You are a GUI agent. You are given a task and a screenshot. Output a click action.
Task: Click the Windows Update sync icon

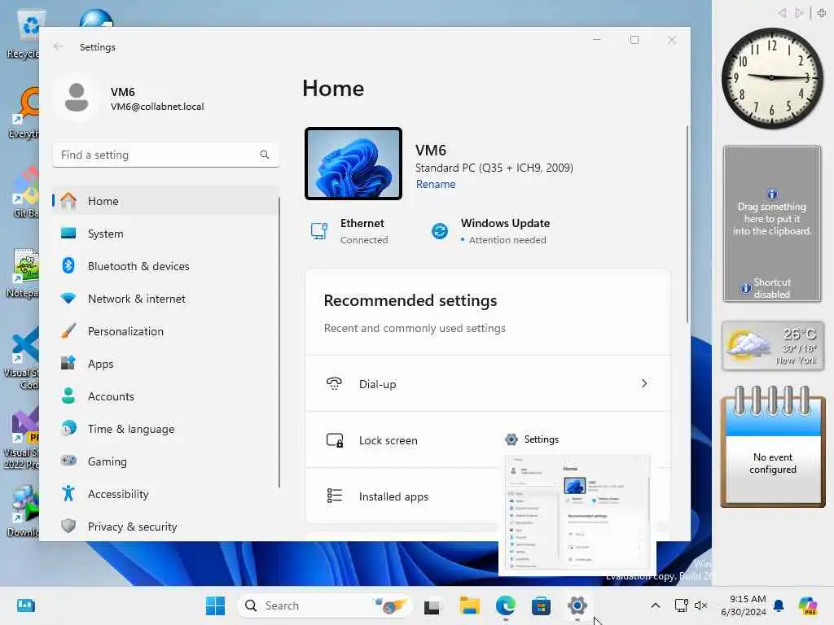(x=440, y=231)
